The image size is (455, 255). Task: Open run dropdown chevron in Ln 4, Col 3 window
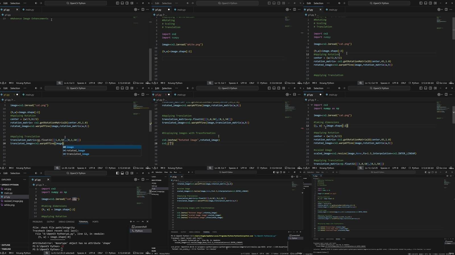pos(138,10)
